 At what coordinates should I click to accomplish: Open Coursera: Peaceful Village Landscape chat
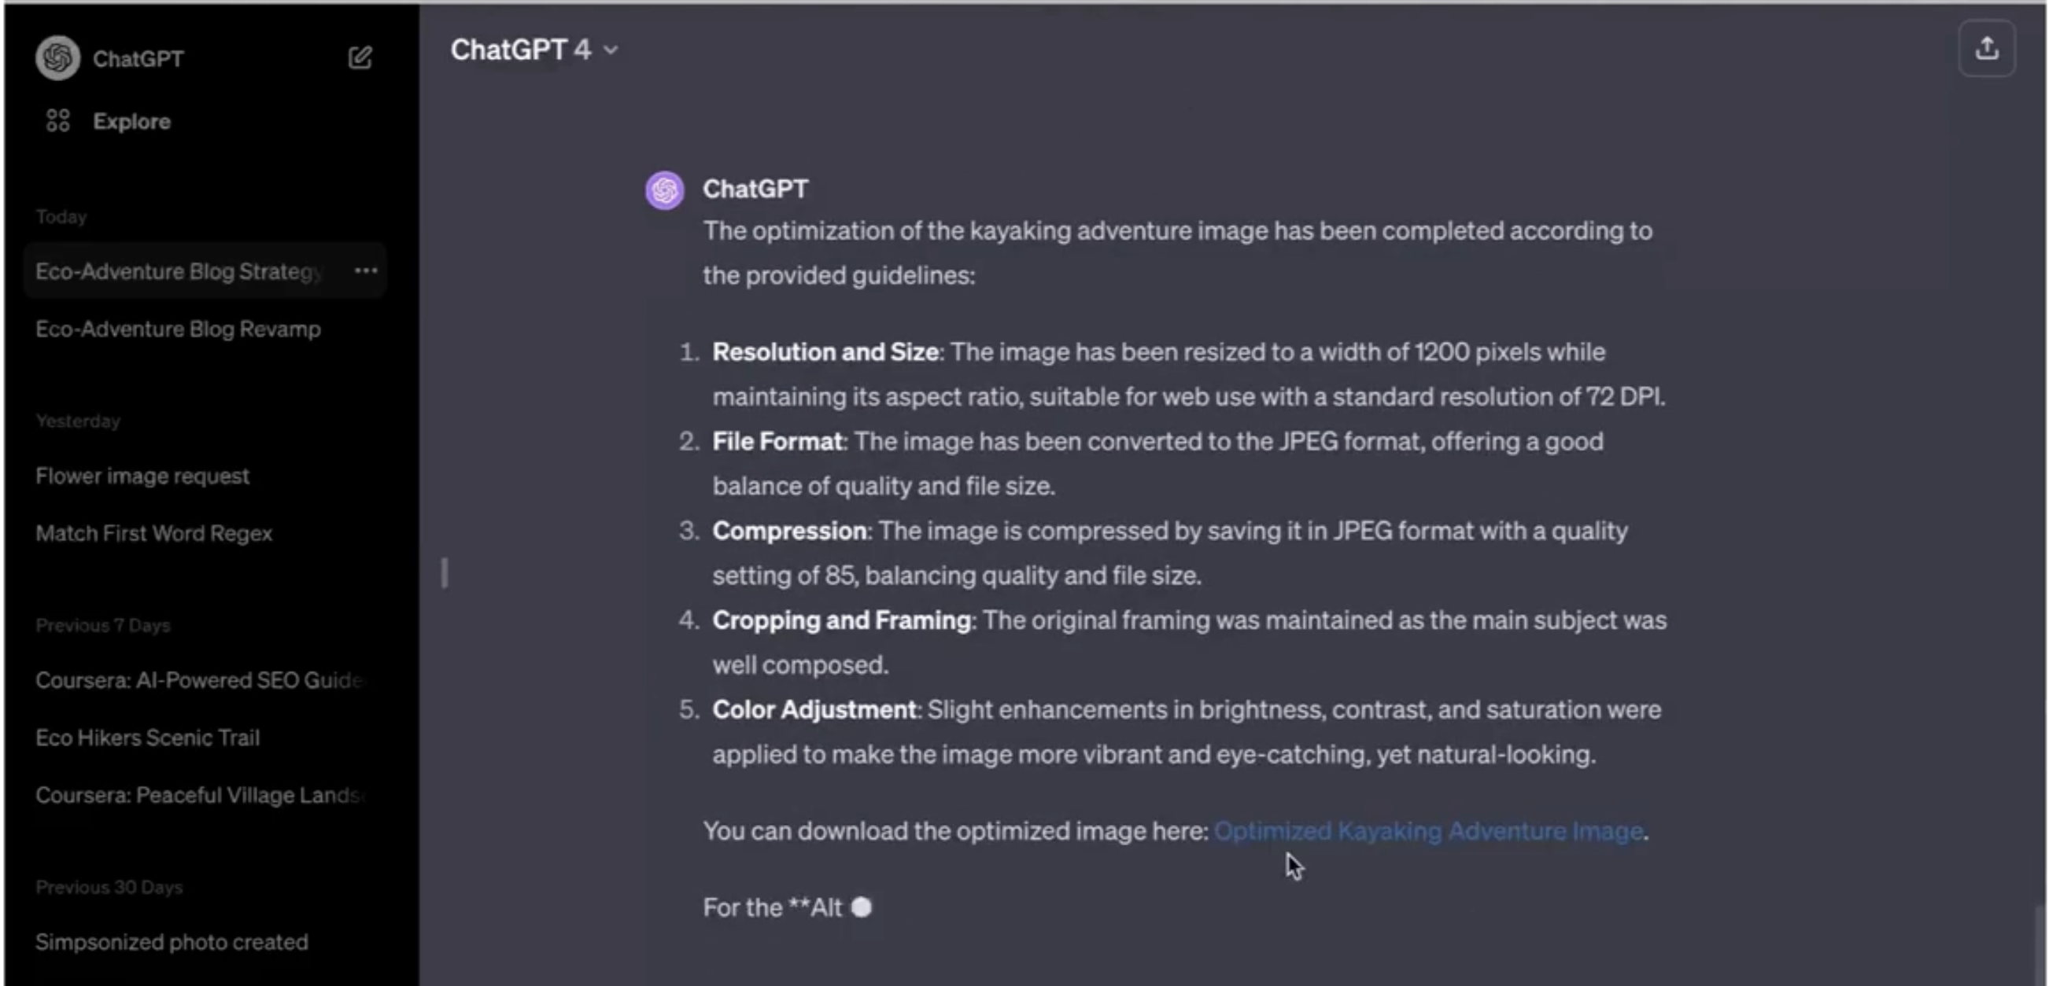[199, 795]
